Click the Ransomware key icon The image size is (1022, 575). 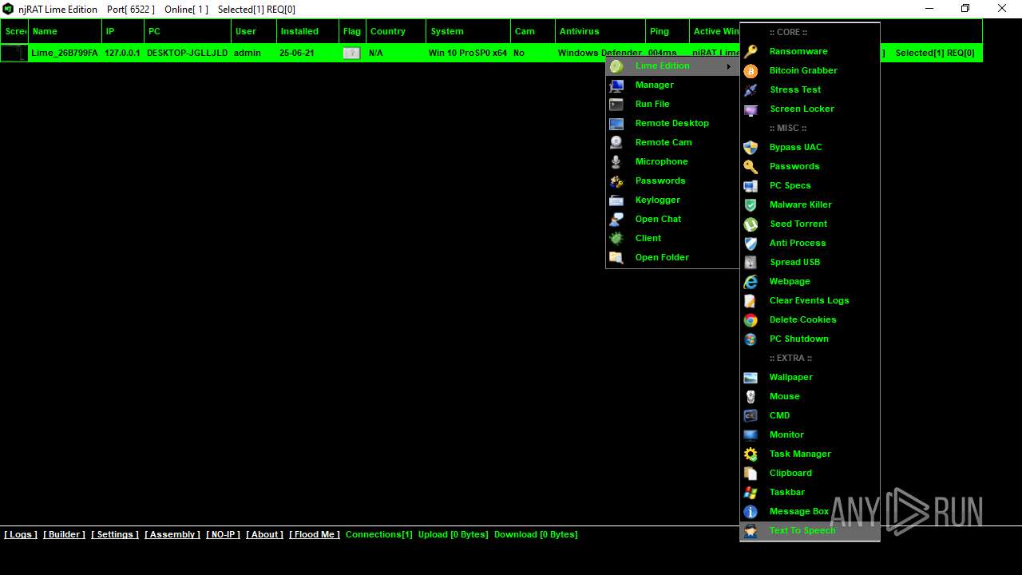tap(751, 51)
